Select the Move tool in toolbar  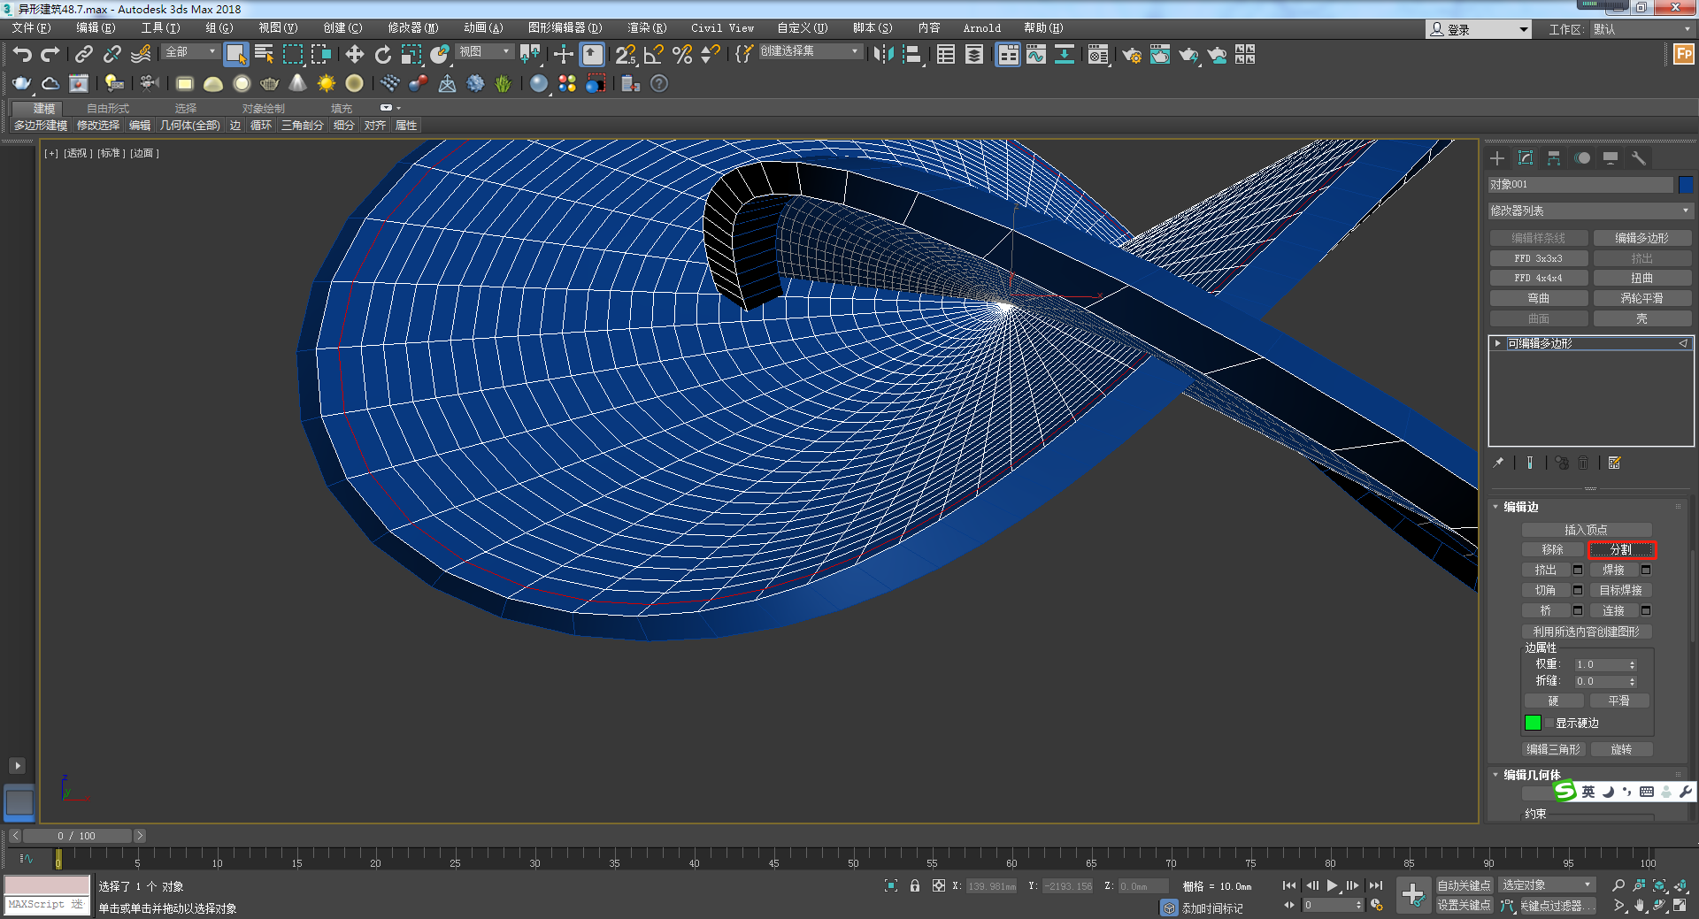pos(354,55)
